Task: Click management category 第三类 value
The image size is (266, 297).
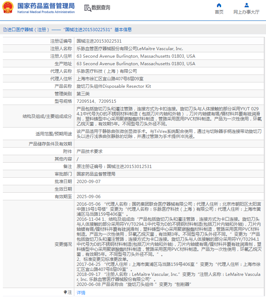Action: [x=83, y=94]
